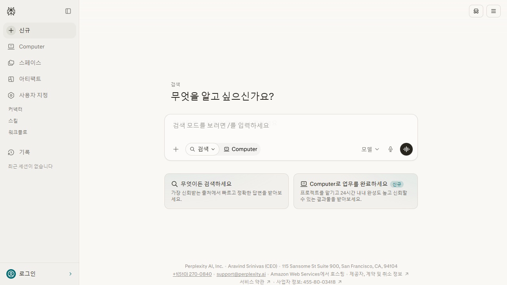Click the 스페이스 stacked-pages icon
This screenshot has height=285, width=507.
[11, 63]
